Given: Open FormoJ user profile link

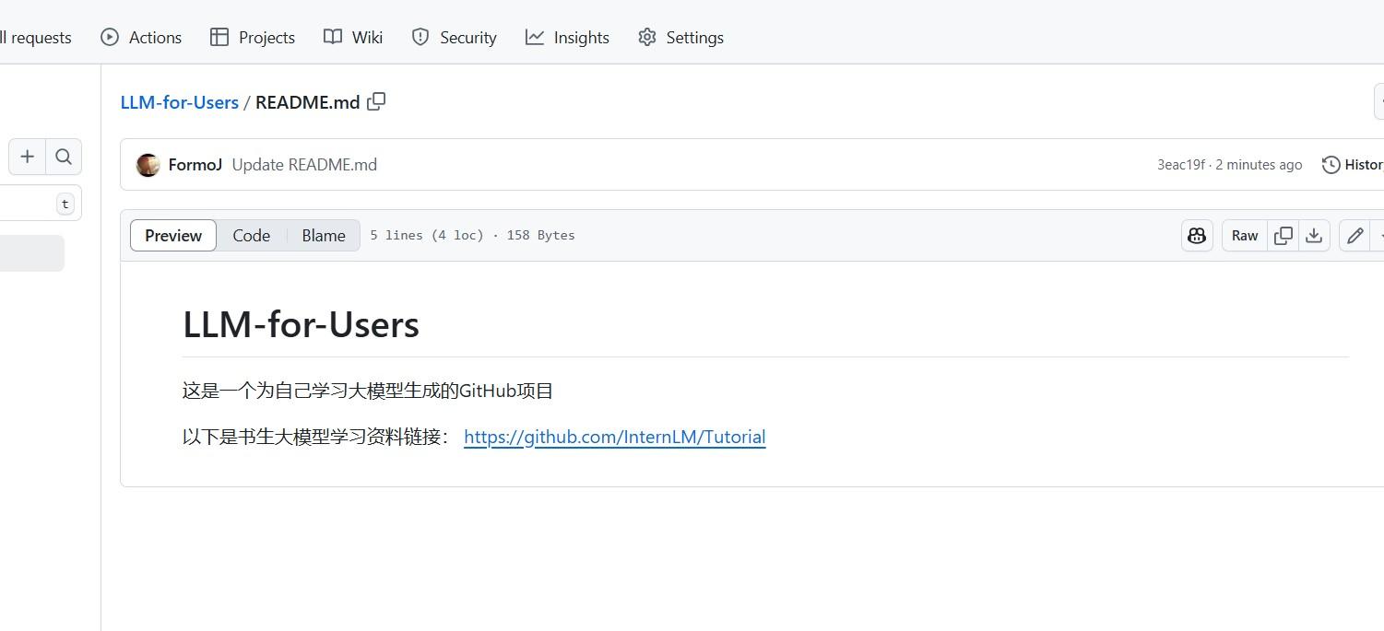Looking at the screenshot, I should [195, 165].
